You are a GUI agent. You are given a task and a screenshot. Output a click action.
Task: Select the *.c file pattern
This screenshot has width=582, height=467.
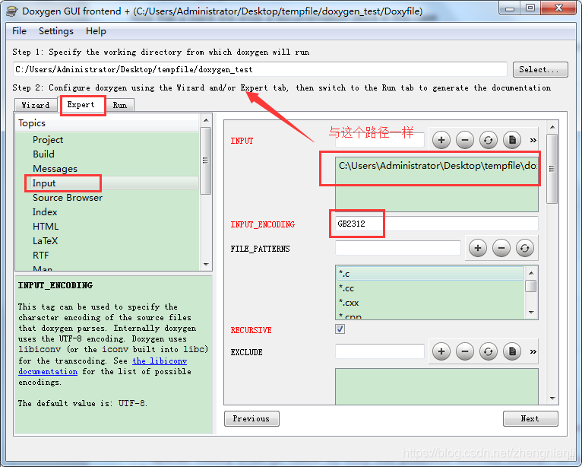(x=430, y=274)
